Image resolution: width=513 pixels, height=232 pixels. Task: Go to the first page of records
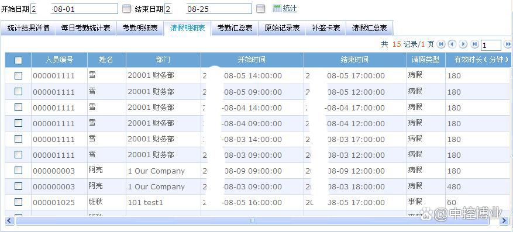[442, 44]
